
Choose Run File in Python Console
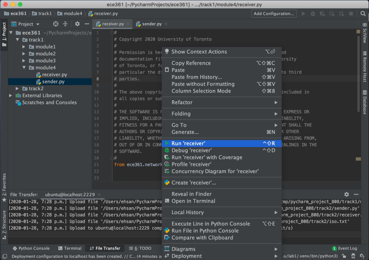click(x=221, y=231)
